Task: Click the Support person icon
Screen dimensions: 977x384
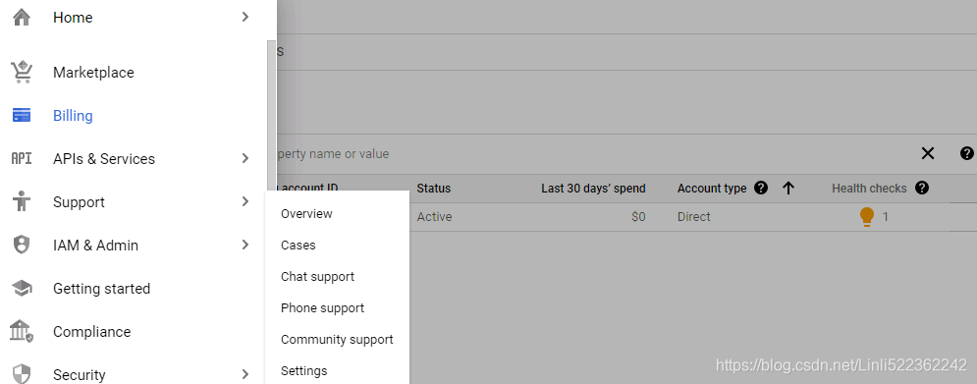Action: click(22, 202)
